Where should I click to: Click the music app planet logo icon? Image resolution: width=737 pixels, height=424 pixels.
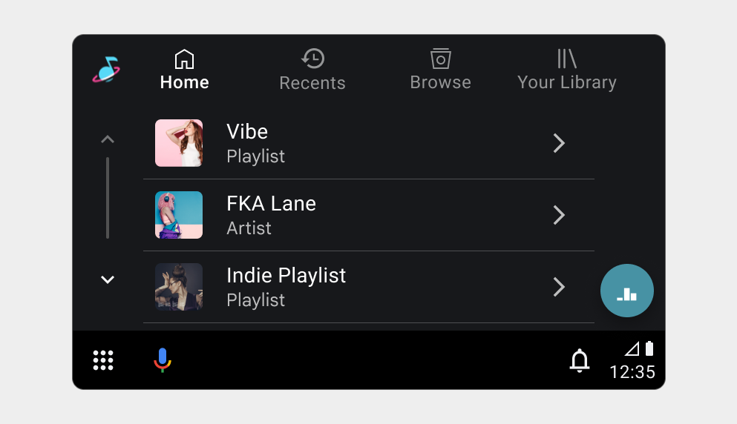(x=106, y=70)
